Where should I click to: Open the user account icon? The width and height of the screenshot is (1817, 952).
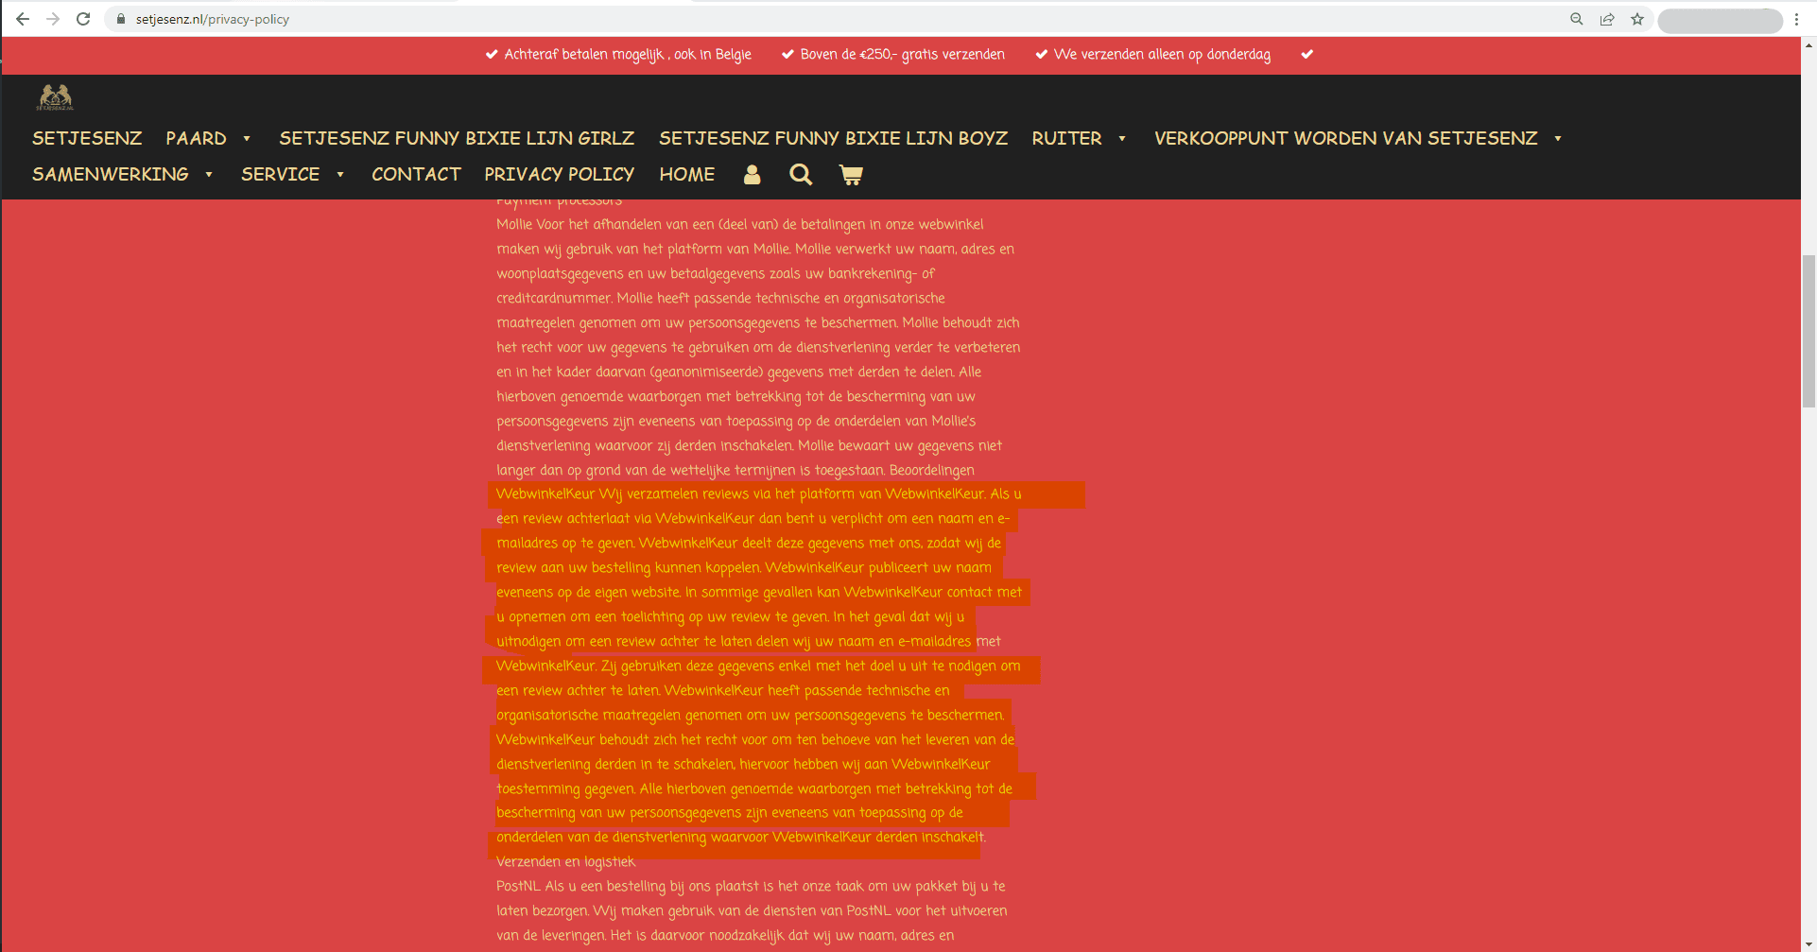(752, 175)
